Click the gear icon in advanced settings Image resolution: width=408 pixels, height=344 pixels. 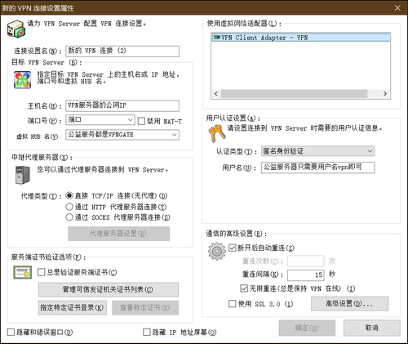[217, 252]
